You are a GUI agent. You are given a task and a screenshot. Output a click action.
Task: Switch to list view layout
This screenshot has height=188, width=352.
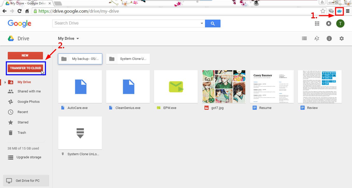tap(304, 38)
